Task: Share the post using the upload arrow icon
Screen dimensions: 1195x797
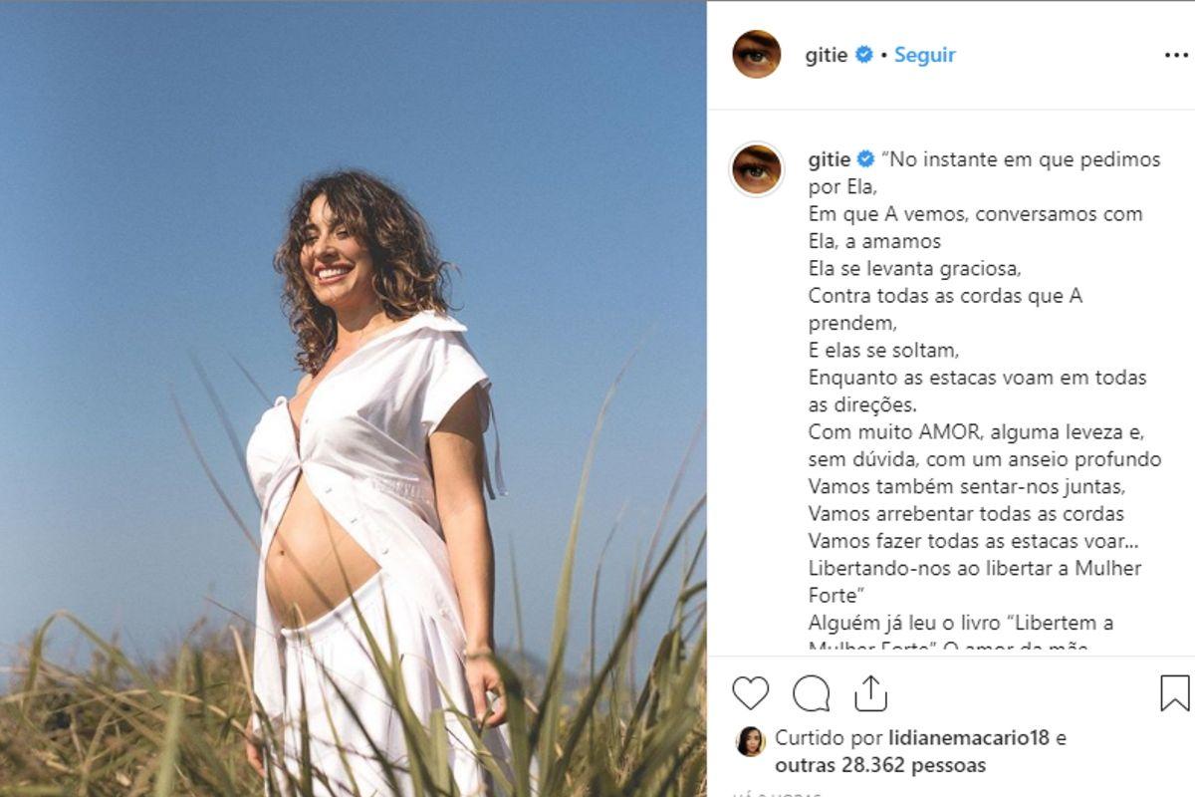Action: 870,692
